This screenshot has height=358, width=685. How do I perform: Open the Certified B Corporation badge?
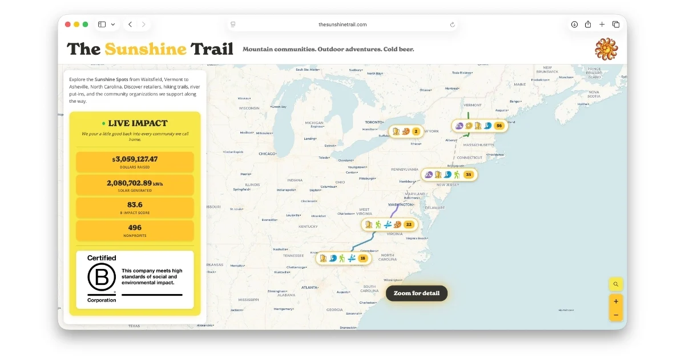point(135,280)
